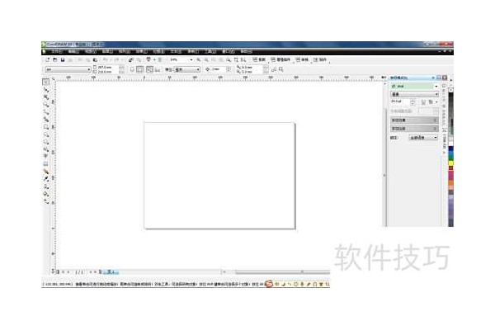Open the File menu
495x330 pixels.
pos(56,51)
